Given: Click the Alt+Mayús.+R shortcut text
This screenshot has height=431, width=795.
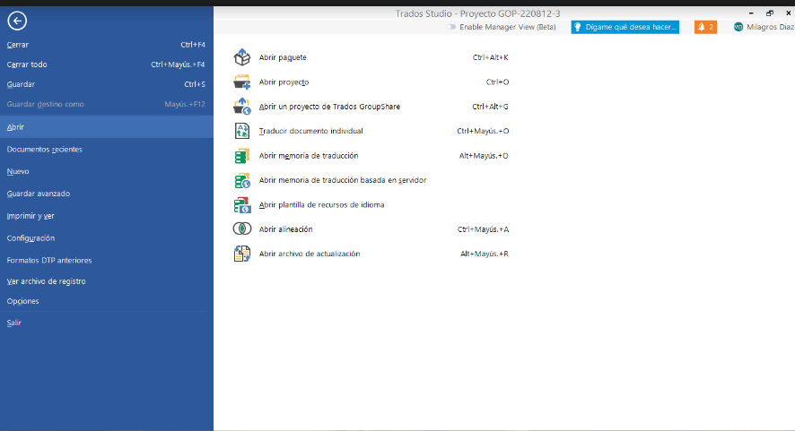Looking at the screenshot, I should [485, 254].
